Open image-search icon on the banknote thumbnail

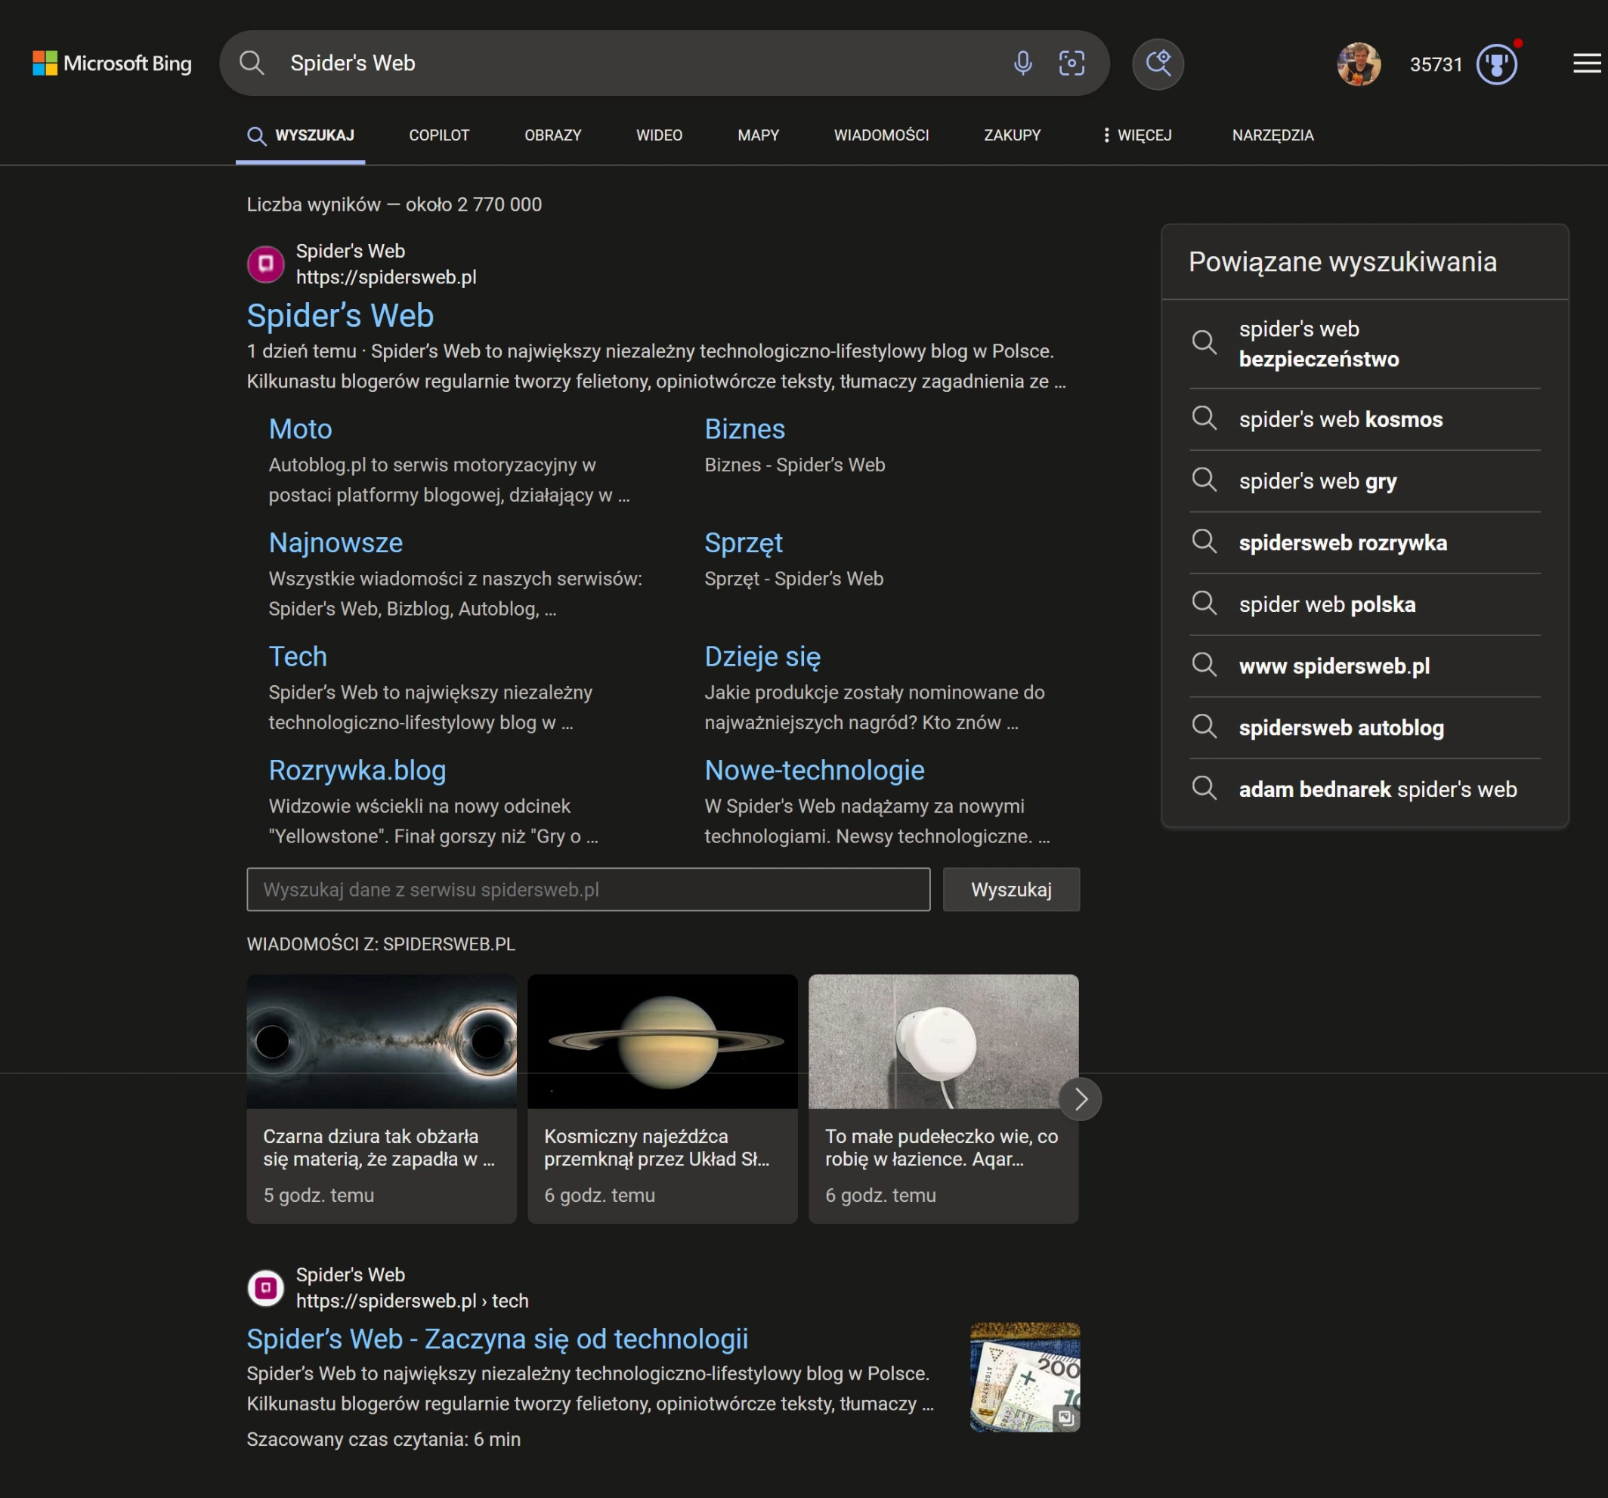click(x=1065, y=1417)
